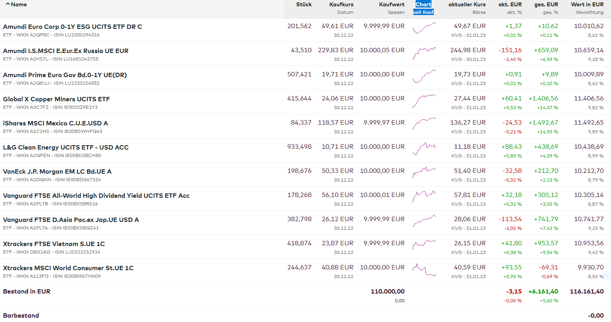Click the sort arrow beside Name header
Screen dimensions: 611x322
[x=8, y=4]
